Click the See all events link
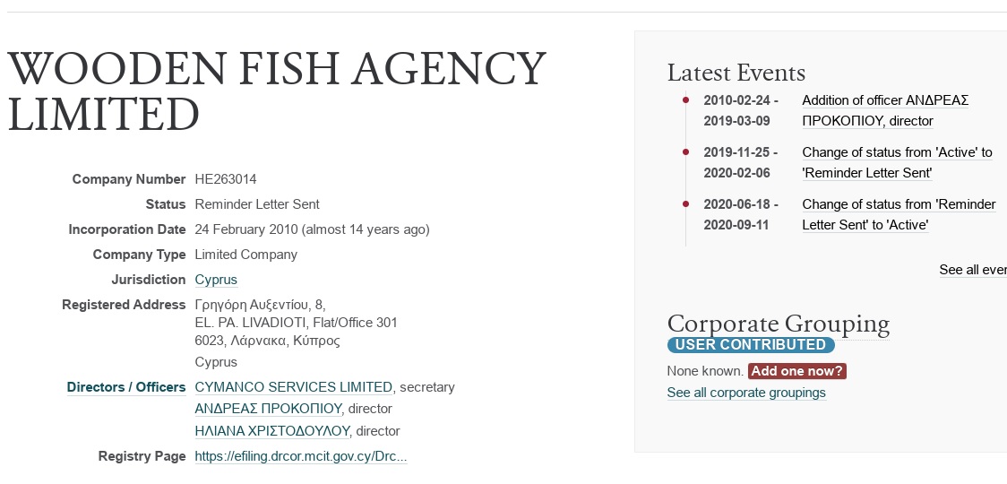 point(972,270)
